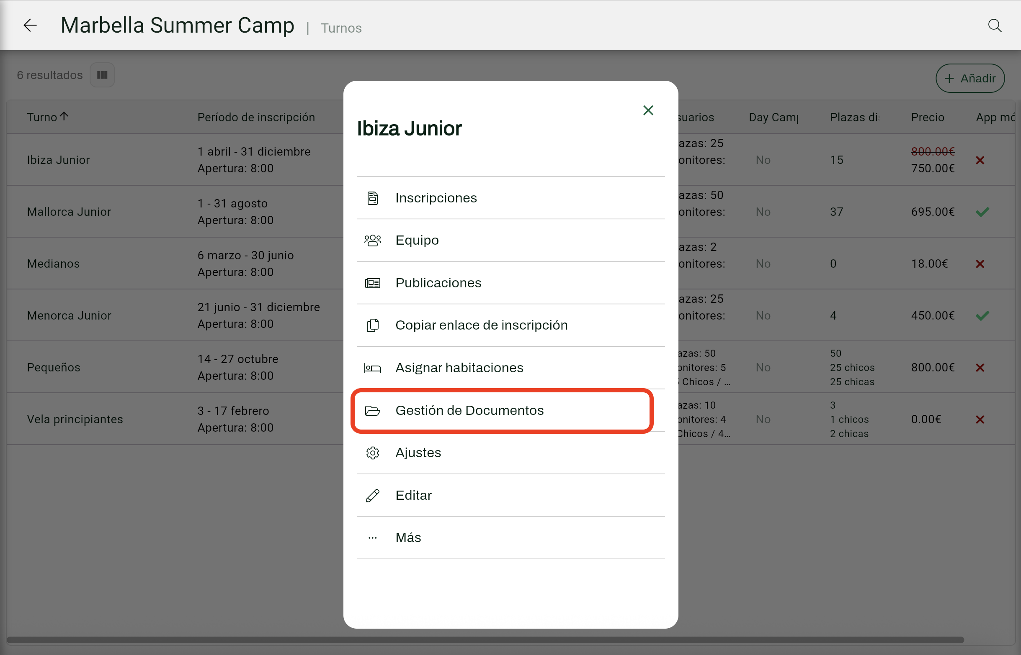
Task: Click the Precio column header
Action: point(927,117)
